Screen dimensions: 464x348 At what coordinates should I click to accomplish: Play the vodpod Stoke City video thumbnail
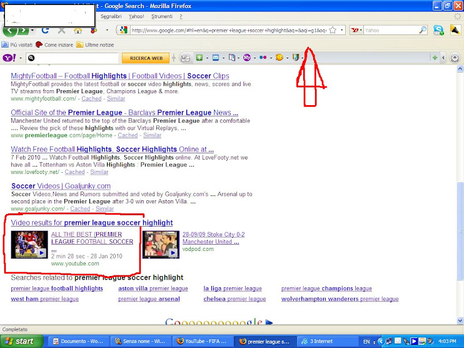point(161,245)
